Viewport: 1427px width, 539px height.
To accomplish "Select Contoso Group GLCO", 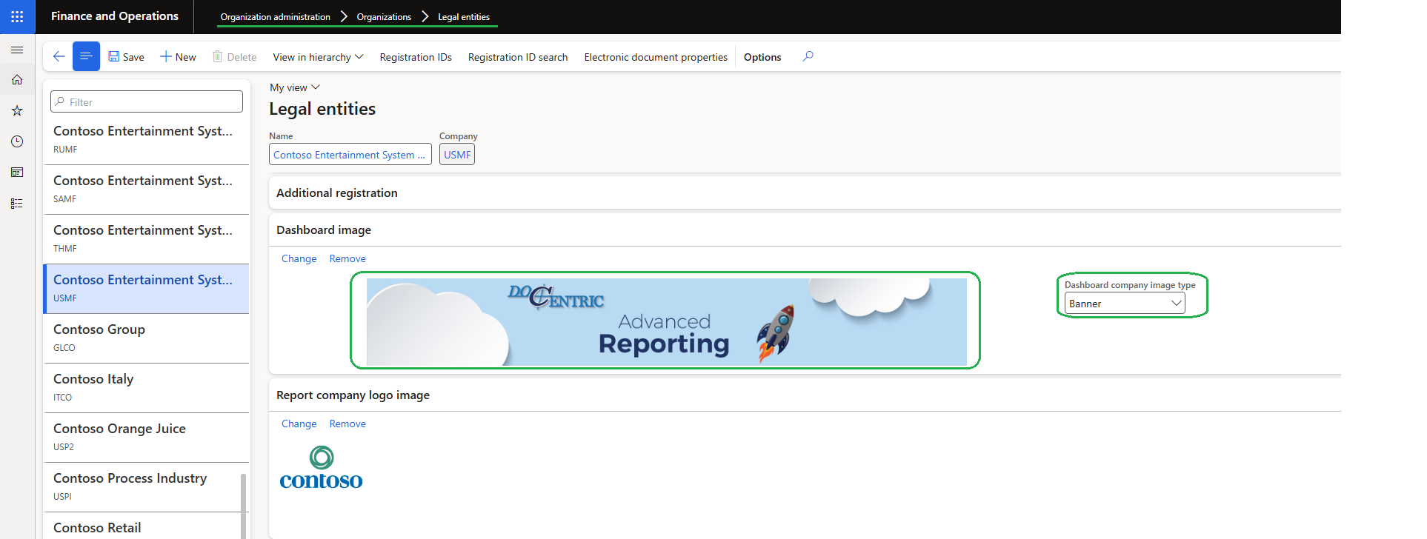I will click(147, 338).
